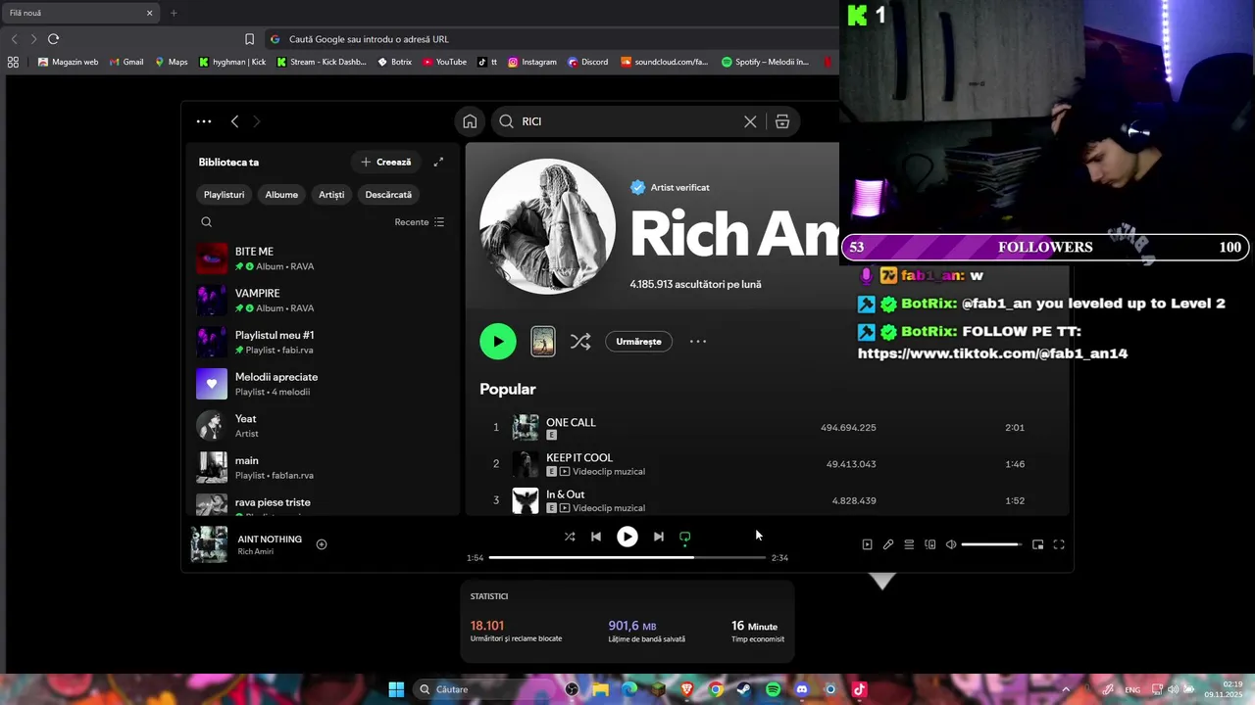Open Videoclip muzical for KEEP IT COOL

click(x=608, y=472)
